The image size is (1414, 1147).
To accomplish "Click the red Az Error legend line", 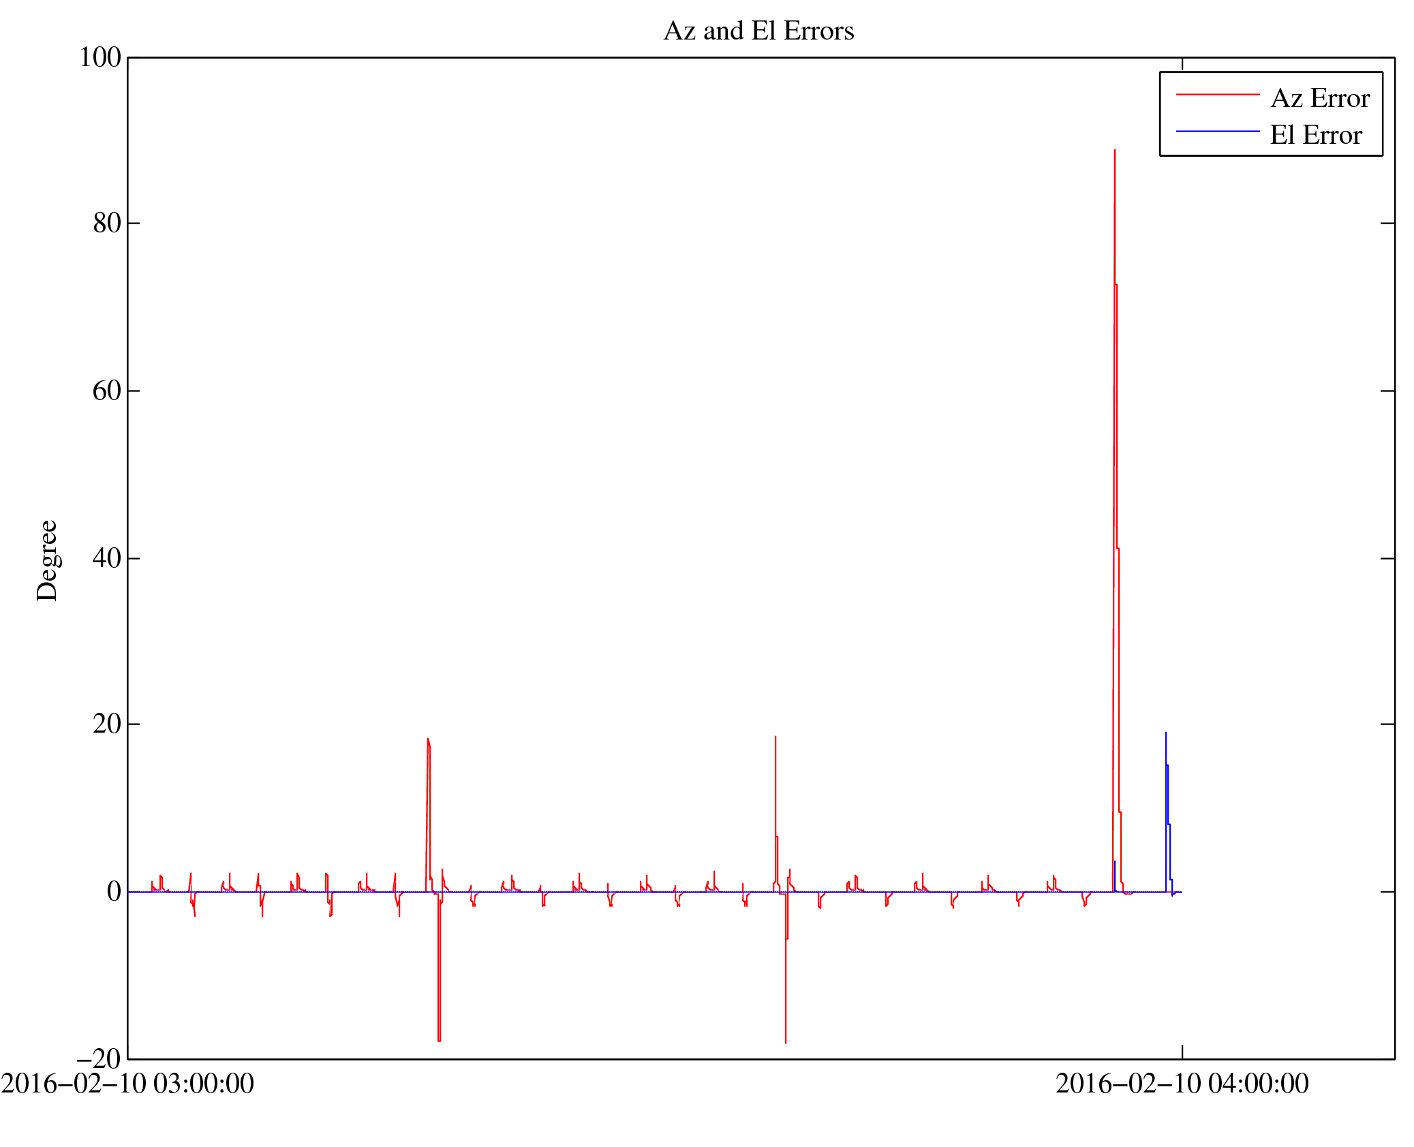I will point(1217,94).
